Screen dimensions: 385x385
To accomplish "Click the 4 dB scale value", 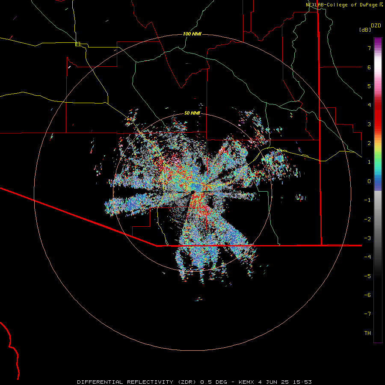I will [x=369, y=105].
